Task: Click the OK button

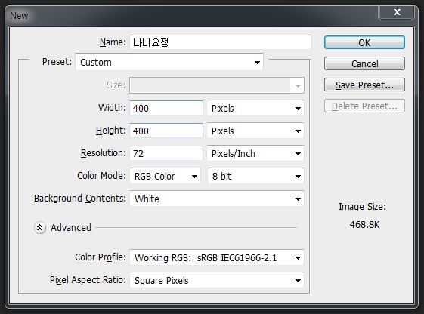Action: pyautogui.click(x=364, y=43)
